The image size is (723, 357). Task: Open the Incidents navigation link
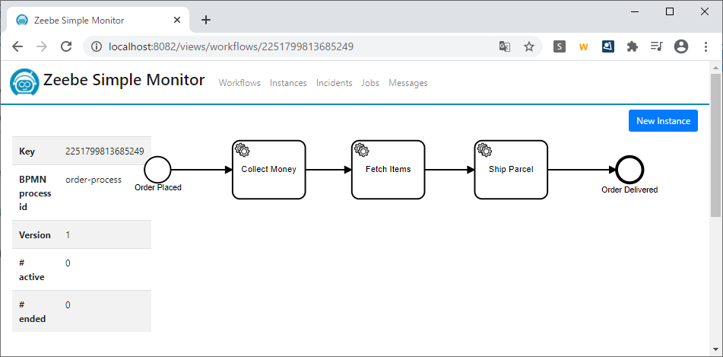[x=334, y=83]
